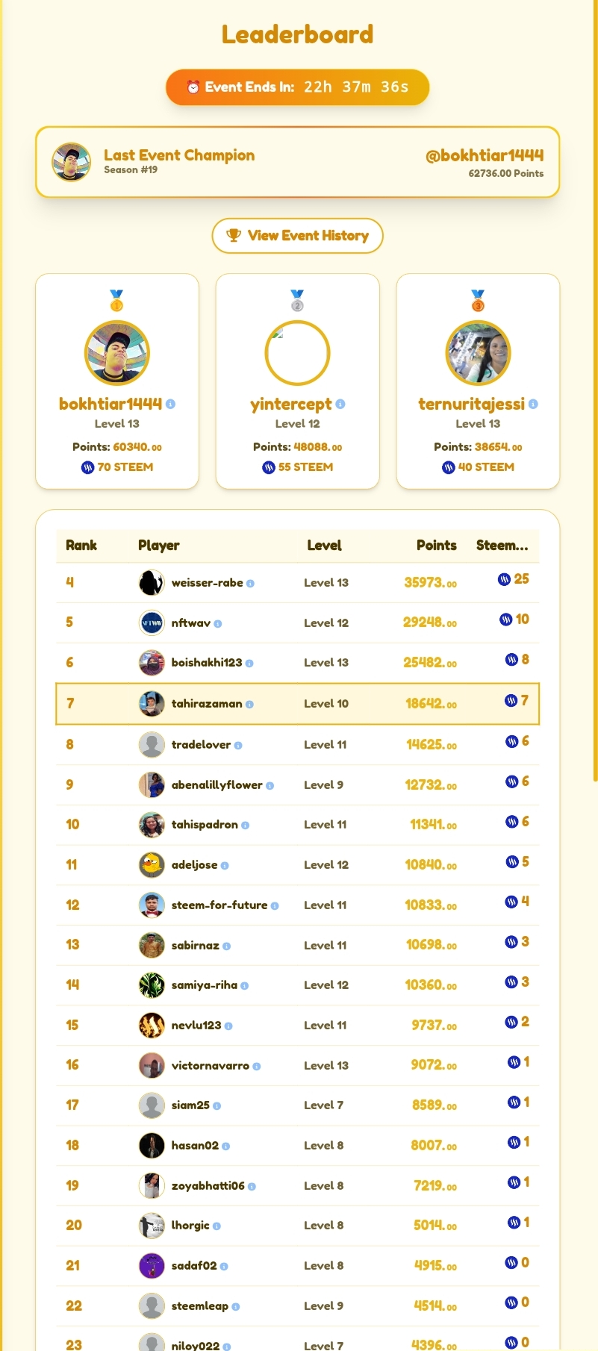
Task: Click the first-place gold medal icon
Action: click(x=116, y=301)
